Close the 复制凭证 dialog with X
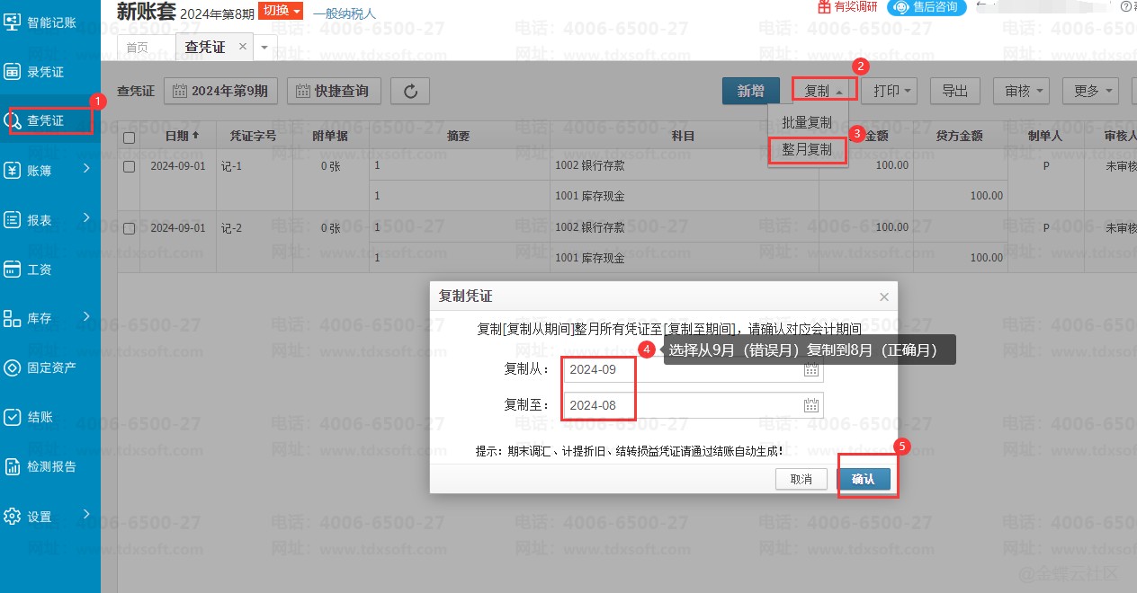The height and width of the screenshot is (593, 1137). [883, 296]
